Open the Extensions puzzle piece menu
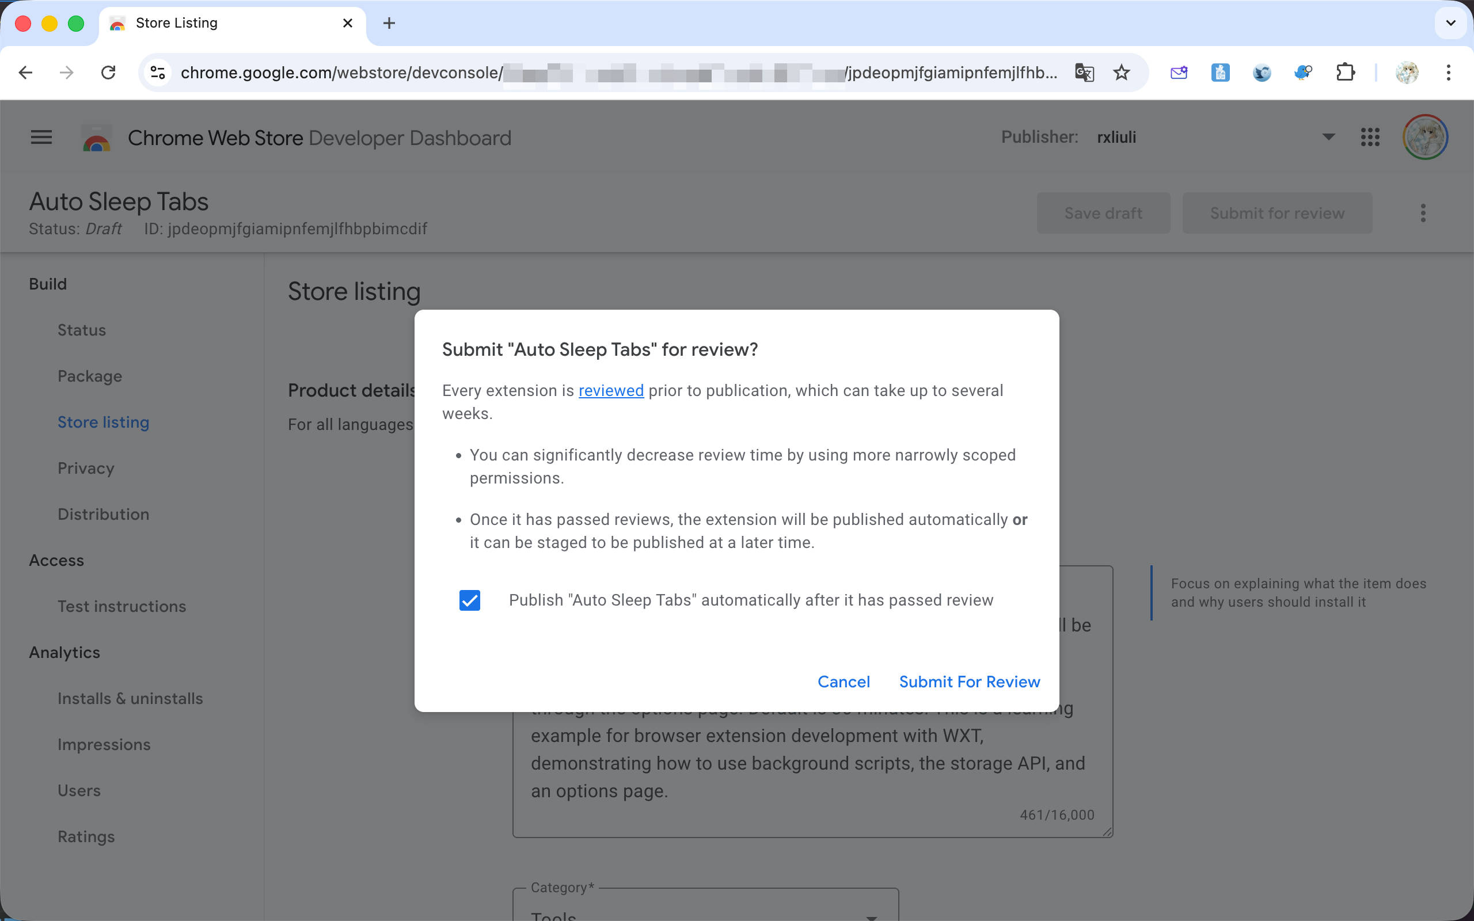Viewport: 1474px width, 921px height. [1345, 73]
